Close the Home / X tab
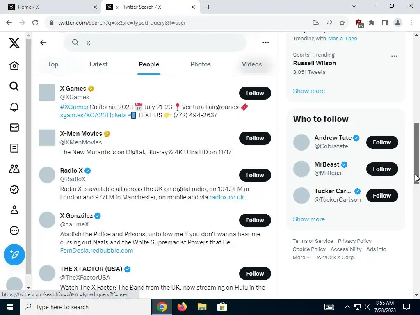The width and height of the screenshot is (420, 315). click(95, 7)
